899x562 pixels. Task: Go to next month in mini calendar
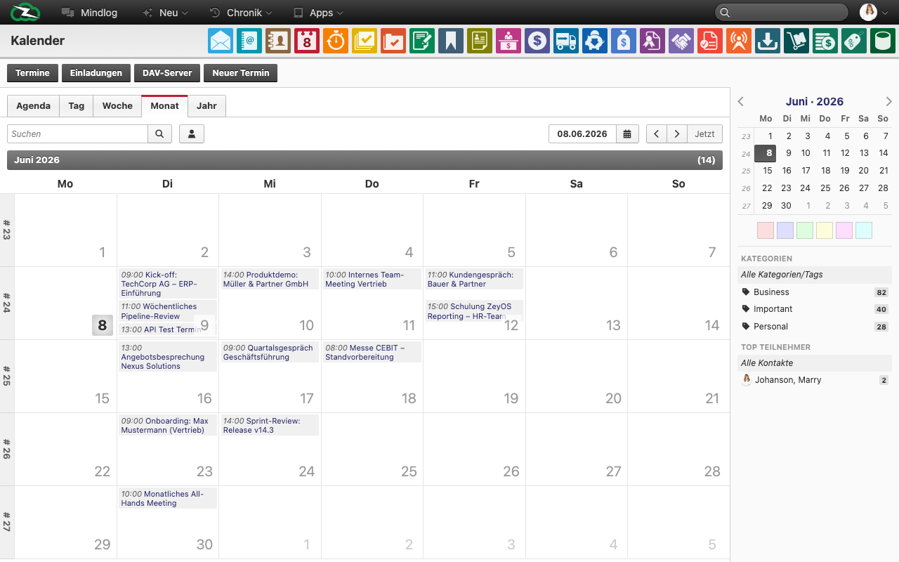click(x=889, y=102)
